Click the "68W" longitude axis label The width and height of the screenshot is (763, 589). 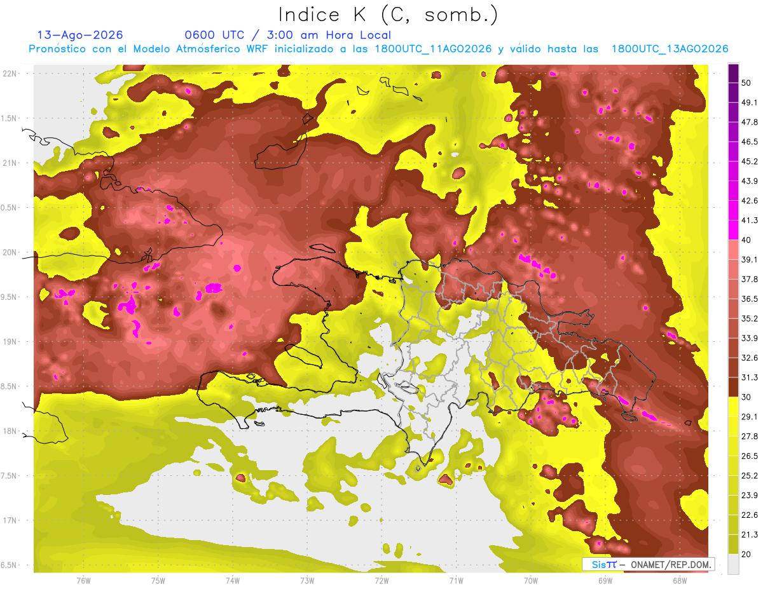[x=679, y=581]
